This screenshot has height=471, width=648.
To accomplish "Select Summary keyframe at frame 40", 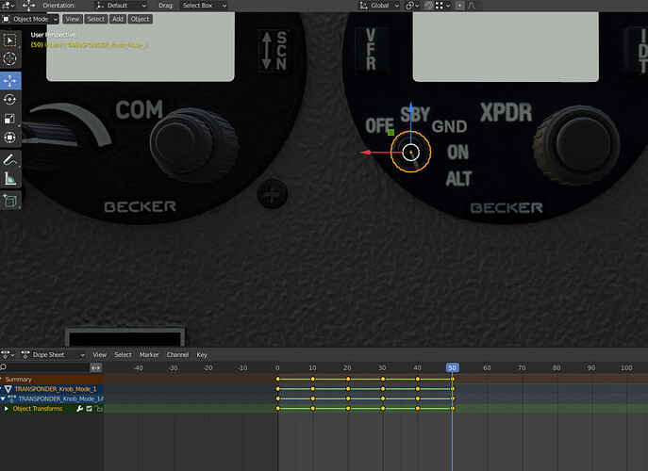I will tap(418, 379).
